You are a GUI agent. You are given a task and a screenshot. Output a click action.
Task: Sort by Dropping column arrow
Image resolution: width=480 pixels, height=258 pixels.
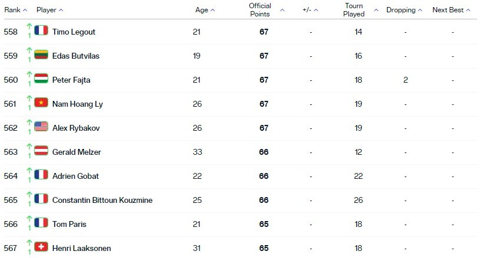tap(420, 10)
